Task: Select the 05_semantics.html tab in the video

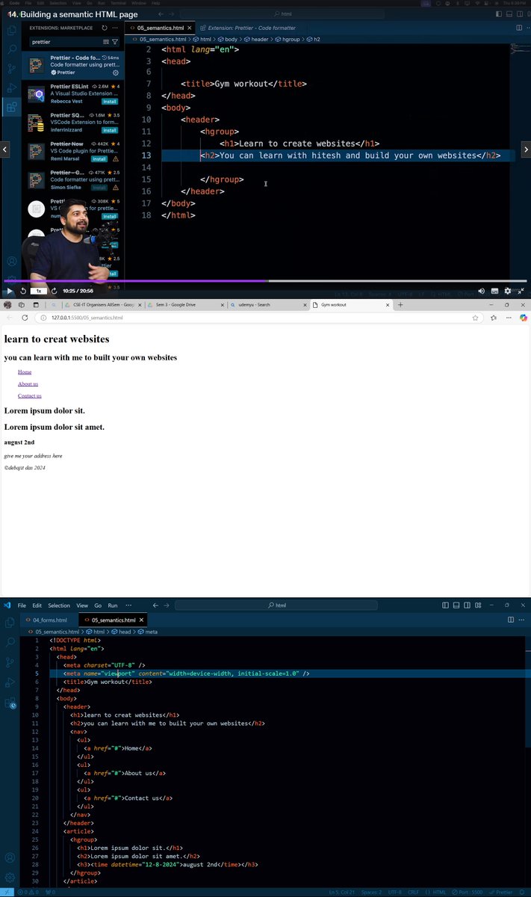Action: 161,28
